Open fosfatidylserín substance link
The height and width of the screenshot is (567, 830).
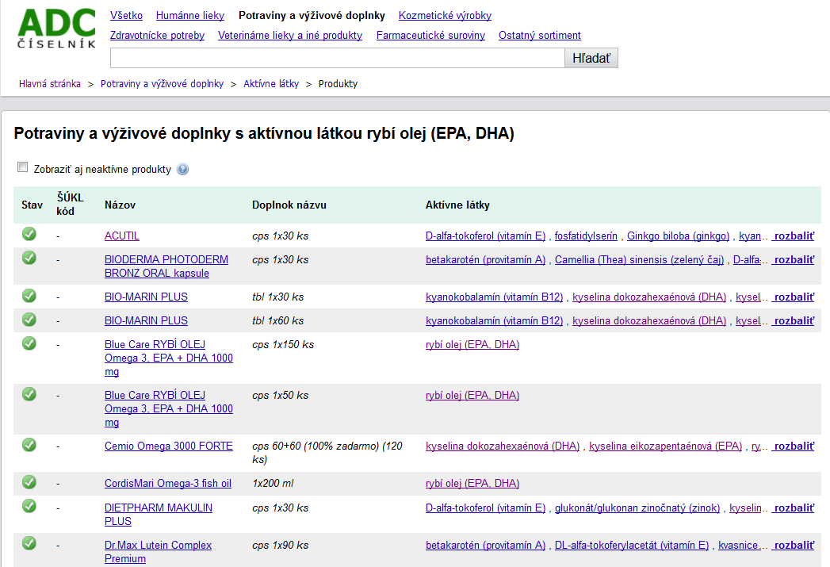586,236
